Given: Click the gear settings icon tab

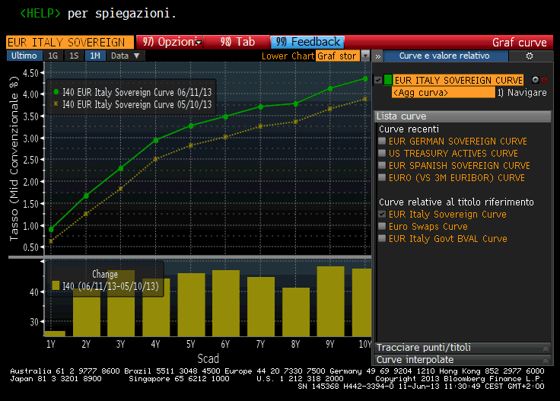Looking at the screenshot, I should [x=530, y=56].
